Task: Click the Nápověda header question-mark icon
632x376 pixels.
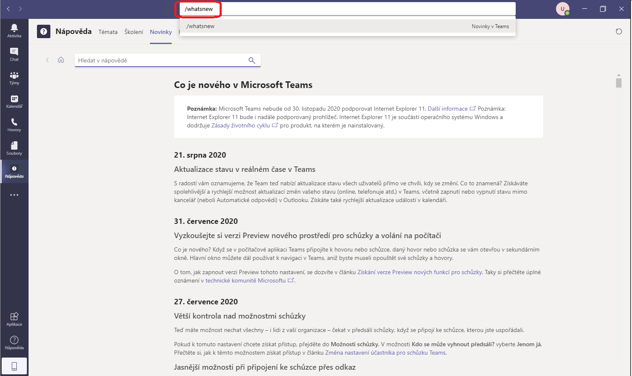Action: [x=44, y=31]
